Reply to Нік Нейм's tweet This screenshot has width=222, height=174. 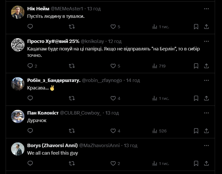[30, 27]
